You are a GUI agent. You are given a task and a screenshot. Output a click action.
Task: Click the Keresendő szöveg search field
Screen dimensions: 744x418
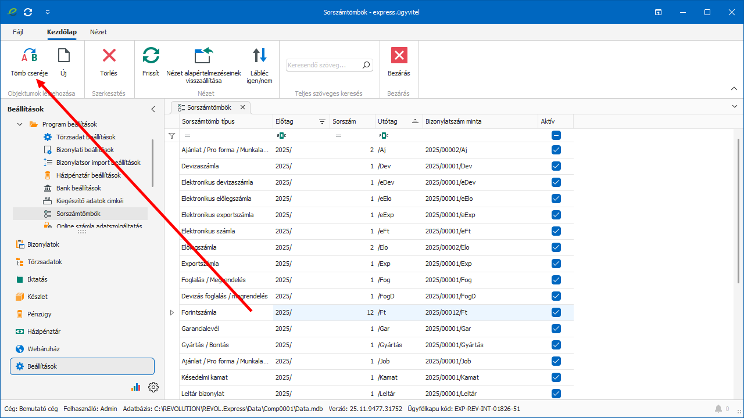324,66
